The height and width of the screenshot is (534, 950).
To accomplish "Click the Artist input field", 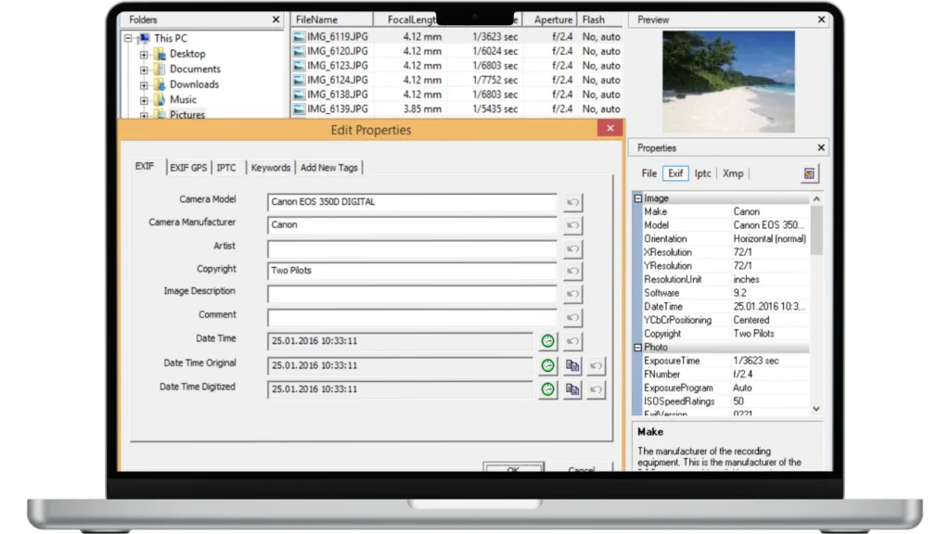I will (412, 248).
